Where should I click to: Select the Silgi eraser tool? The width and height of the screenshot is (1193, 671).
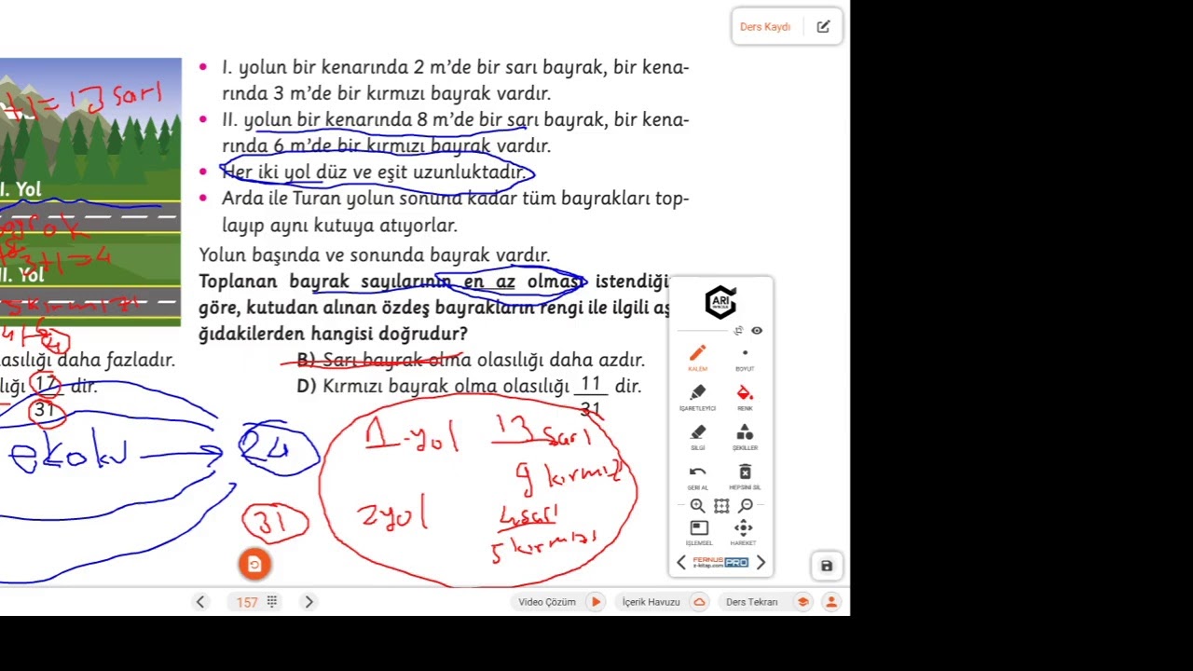(x=697, y=436)
